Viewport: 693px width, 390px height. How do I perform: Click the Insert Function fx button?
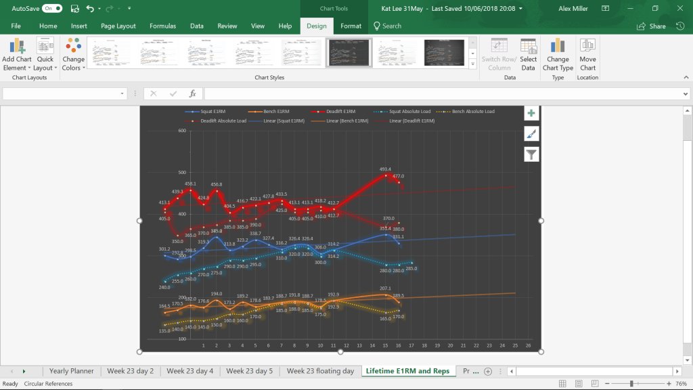tap(193, 93)
